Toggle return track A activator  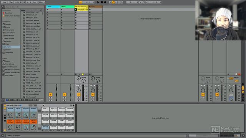203,95
